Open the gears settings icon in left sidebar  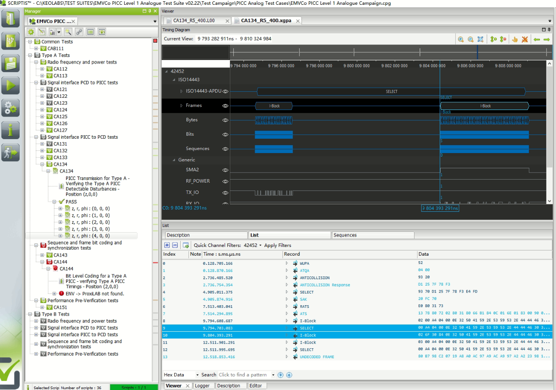click(x=11, y=107)
